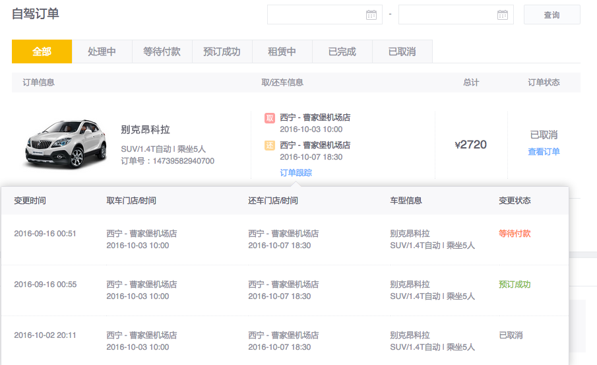Show orders under 租赁中 tab
597x365 pixels.
click(282, 51)
